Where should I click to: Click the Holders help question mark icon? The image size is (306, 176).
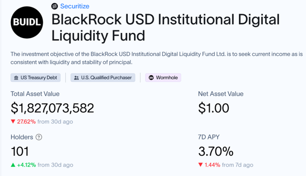point(39,137)
